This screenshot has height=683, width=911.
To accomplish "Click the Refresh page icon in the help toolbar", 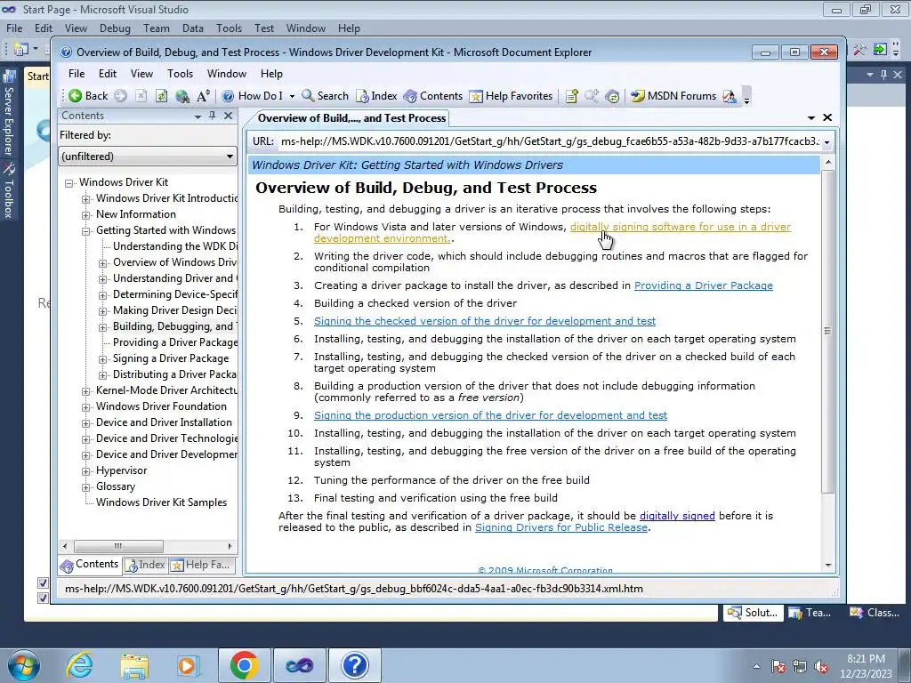I will pos(162,96).
